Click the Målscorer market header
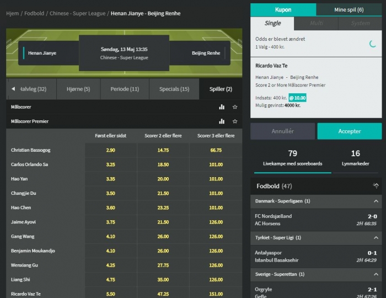Image resolution: width=386 pixels, height=298 pixels. (124, 107)
